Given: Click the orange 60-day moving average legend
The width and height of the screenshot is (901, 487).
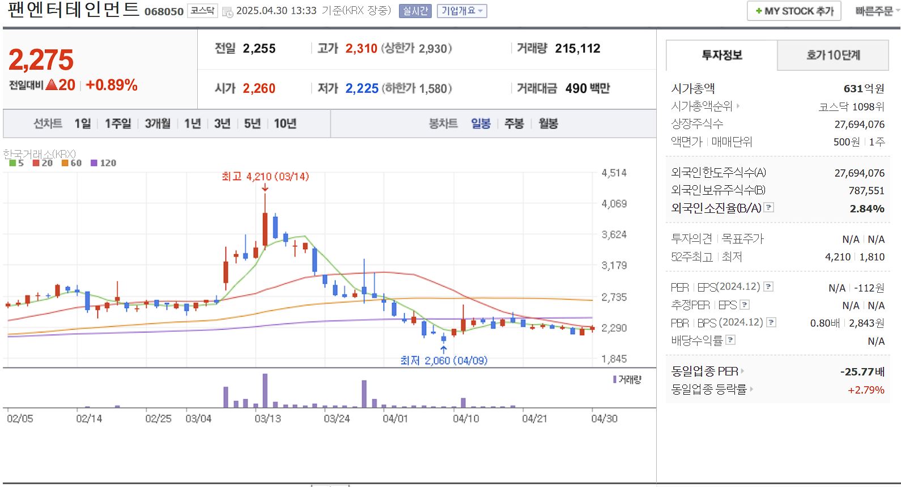Looking at the screenshot, I should [71, 163].
